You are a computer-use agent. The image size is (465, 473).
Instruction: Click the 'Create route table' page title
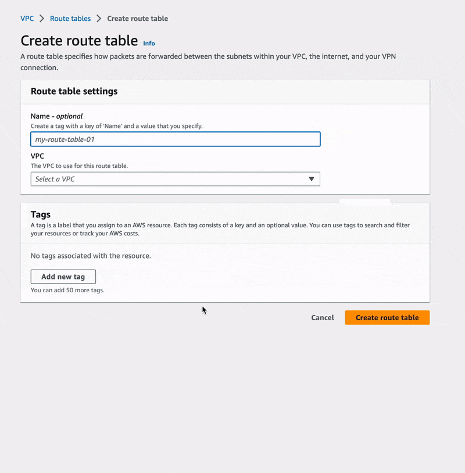[x=79, y=41]
